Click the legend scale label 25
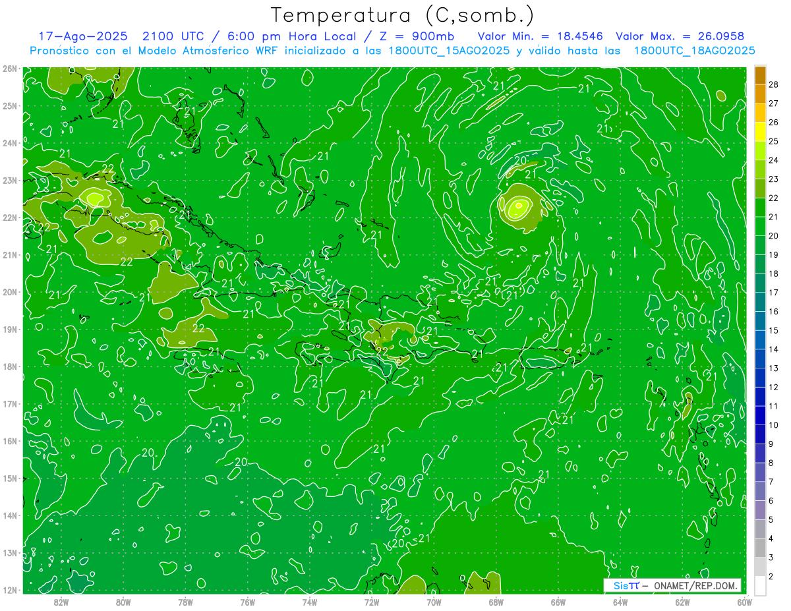This screenshot has height=611, width=791. [773, 141]
